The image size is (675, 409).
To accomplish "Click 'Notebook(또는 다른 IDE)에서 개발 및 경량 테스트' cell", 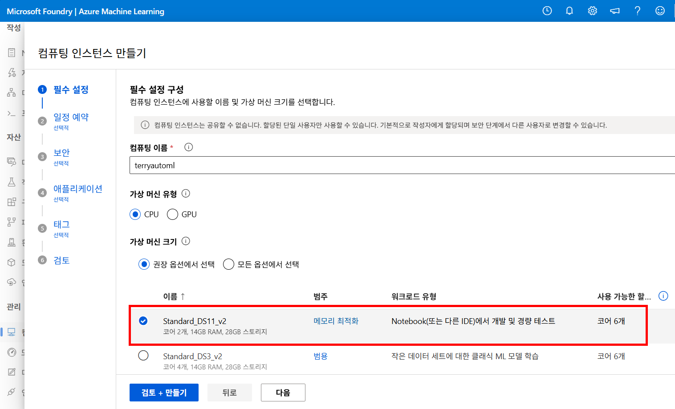I will 473,321.
